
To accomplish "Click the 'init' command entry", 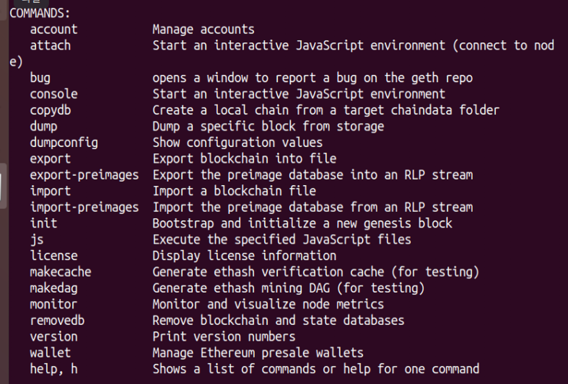I will click(43, 223).
